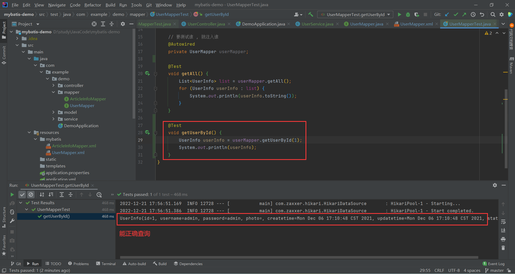515x274 pixels.
Task: Click Collapse All icon in test results toolbar
Action: (x=71, y=195)
